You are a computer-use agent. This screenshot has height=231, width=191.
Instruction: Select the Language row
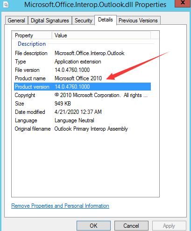[x=82, y=120]
